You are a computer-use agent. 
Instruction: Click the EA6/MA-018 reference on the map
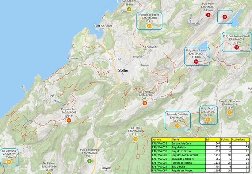(x=149, y=18)
